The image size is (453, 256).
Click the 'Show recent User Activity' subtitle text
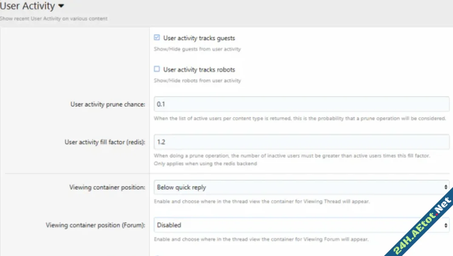click(x=54, y=19)
